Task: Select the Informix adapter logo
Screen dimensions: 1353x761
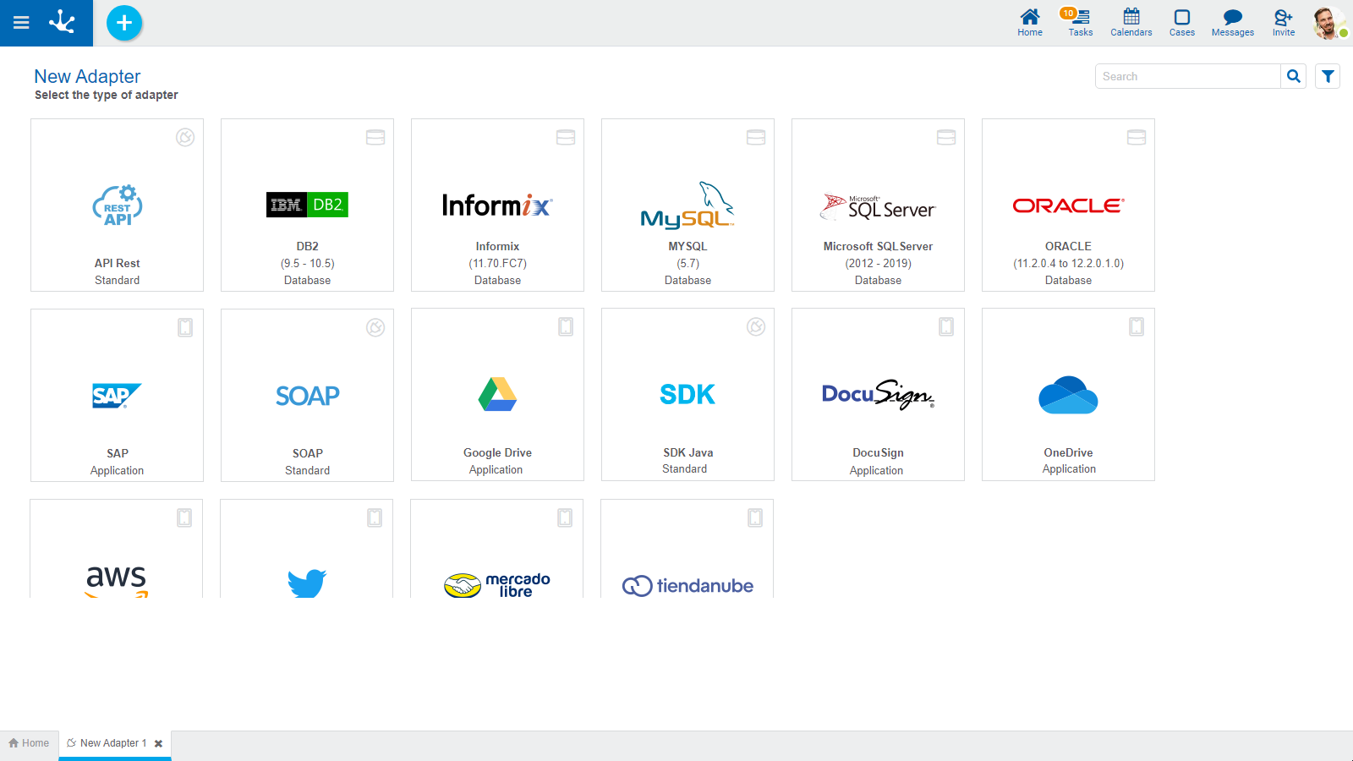Action: 497,205
